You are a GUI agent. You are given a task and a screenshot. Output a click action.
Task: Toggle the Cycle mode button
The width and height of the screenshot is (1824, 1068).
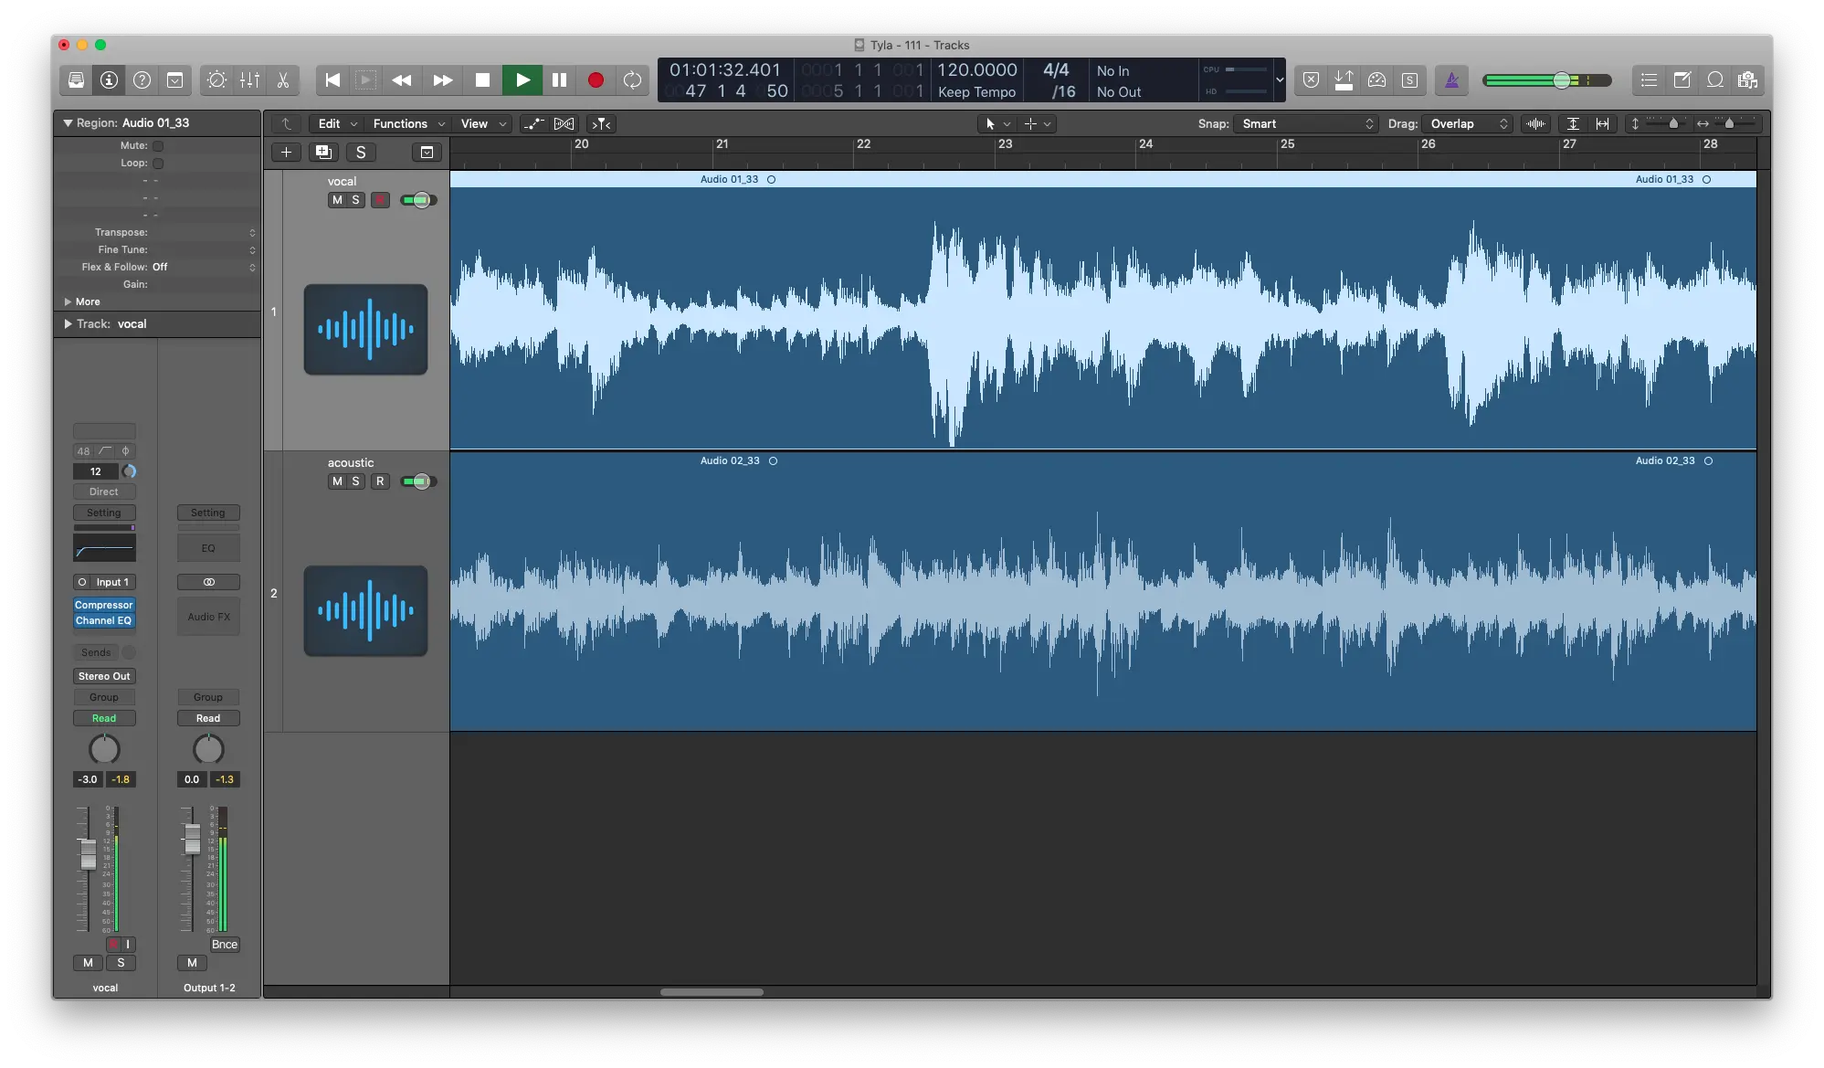pos(632,80)
